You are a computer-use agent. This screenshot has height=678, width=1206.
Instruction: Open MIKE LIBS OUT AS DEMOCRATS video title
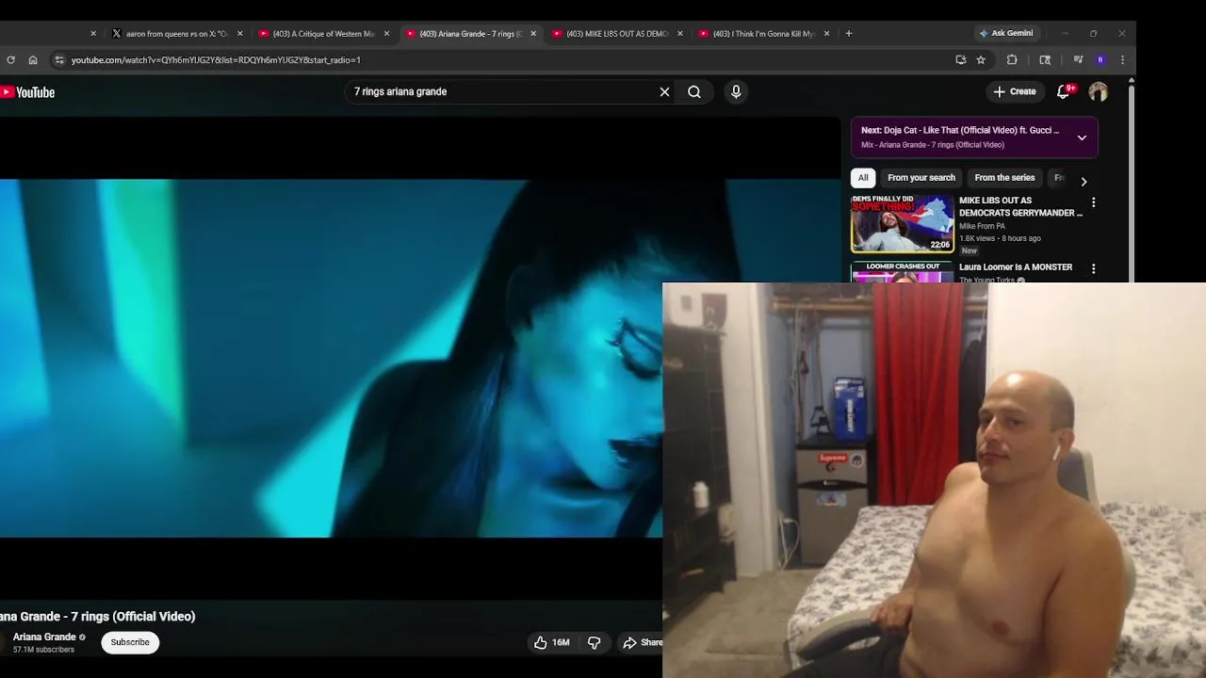tap(1020, 206)
